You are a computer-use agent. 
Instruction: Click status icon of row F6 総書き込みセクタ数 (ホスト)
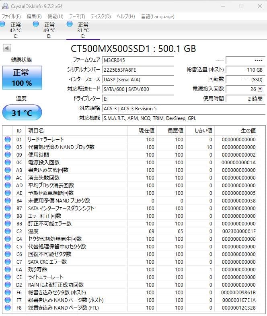(x=8, y=292)
